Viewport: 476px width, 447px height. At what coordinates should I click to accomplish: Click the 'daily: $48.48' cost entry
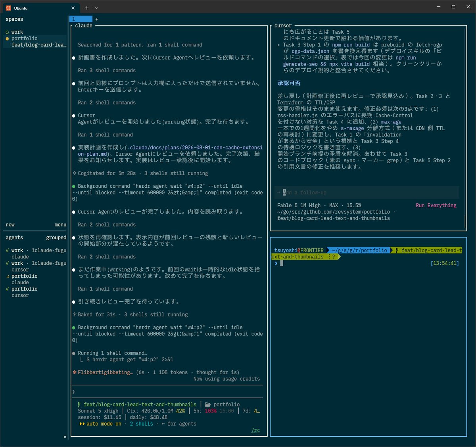coord(149,417)
